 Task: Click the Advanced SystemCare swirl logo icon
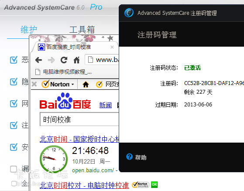[129, 13]
